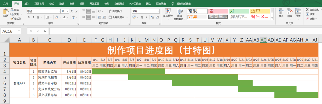This screenshot has height=104, width=322.
Task: Expand the Name Box dropdown arrow
Action: click(x=19, y=31)
